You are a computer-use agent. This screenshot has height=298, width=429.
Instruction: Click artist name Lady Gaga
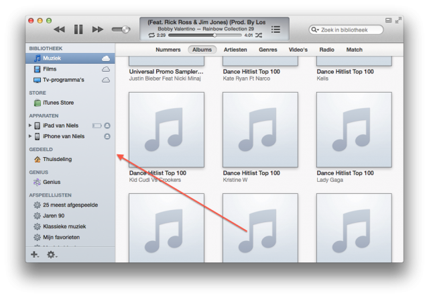(330, 180)
